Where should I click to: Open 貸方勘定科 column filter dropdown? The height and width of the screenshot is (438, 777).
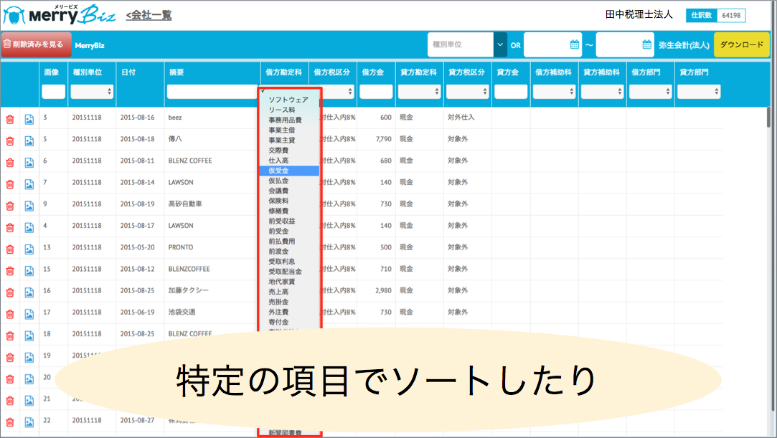click(x=419, y=92)
